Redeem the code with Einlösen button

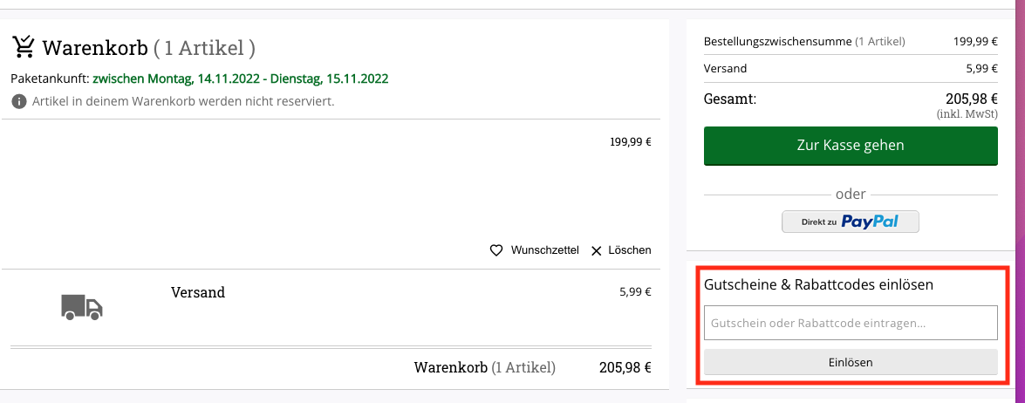851,363
